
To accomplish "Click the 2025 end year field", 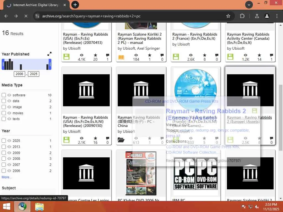I will click(x=33, y=74).
